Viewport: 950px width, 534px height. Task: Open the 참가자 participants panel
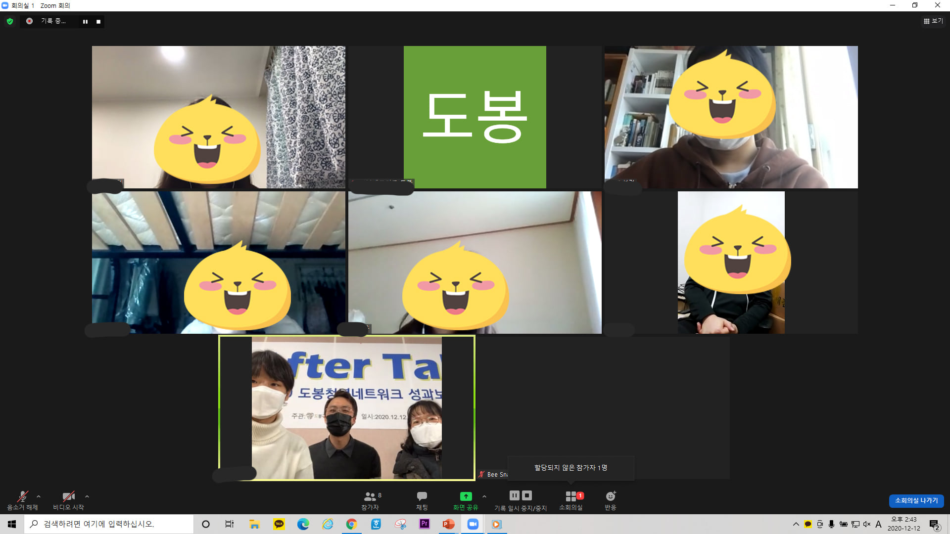[x=371, y=500]
